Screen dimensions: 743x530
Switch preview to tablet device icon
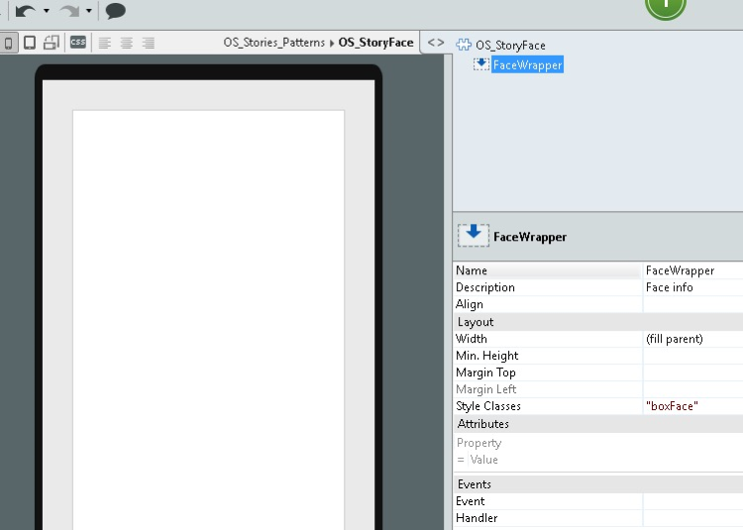pyautogui.click(x=30, y=43)
